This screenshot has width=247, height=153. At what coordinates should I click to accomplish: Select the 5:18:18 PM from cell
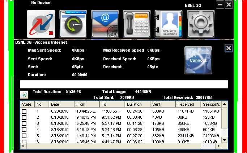(x=86, y=130)
